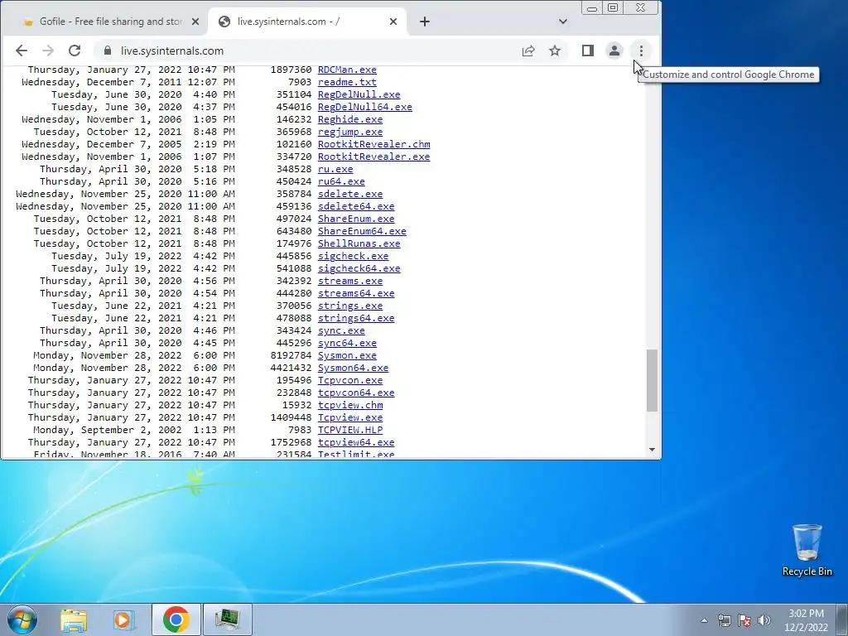Image resolution: width=848 pixels, height=636 pixels.
Task: Click the ru64.exe link
Action: (341, 181)
